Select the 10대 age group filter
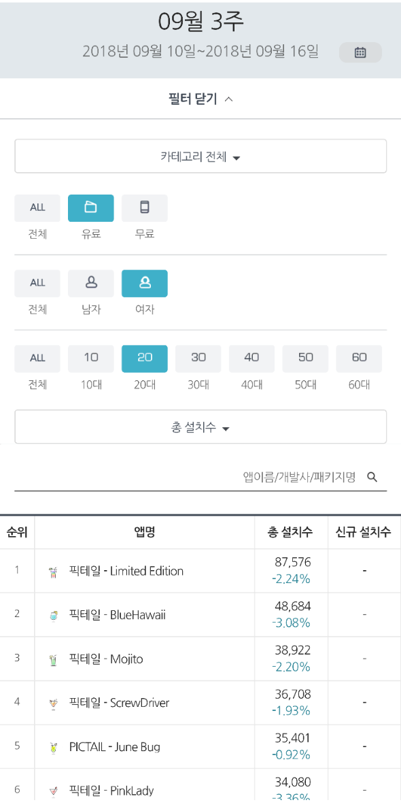The width and height of the screenshot is (401, 811). pyautogui.click(x=91, y=359)
